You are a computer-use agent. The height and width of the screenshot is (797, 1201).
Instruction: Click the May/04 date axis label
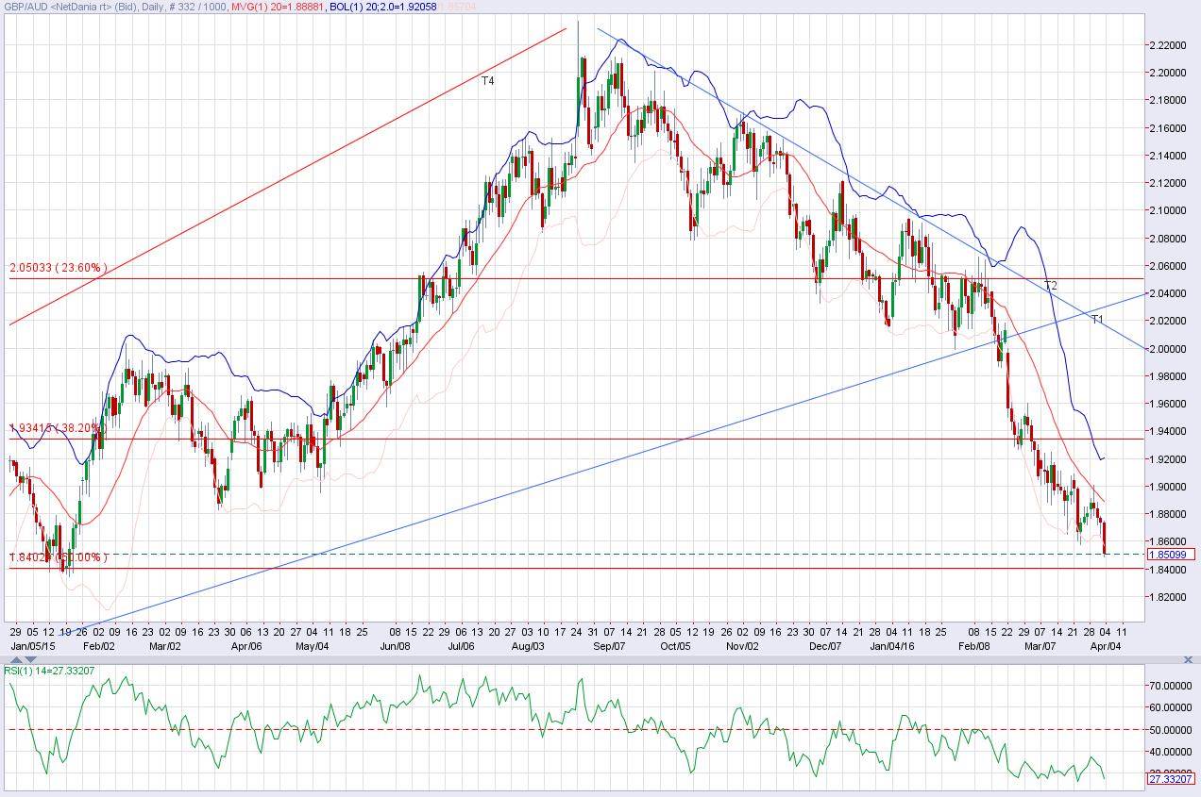313,646
